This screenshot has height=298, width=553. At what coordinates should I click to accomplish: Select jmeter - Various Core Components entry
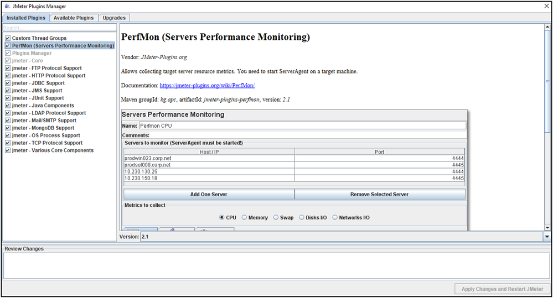tap(53, 150)
